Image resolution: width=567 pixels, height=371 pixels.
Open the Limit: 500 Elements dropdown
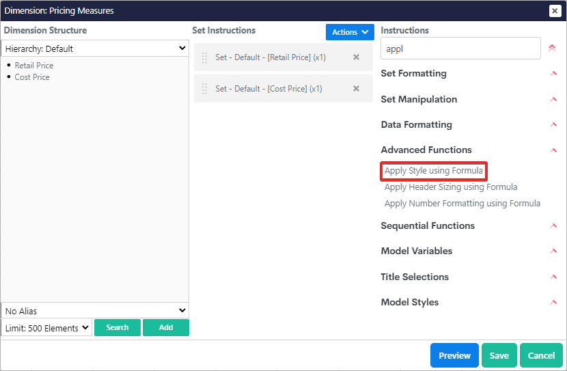[46, 328]
